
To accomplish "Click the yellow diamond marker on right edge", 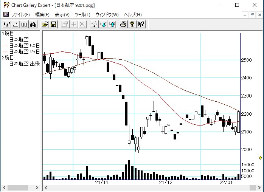I will point(260,158).
